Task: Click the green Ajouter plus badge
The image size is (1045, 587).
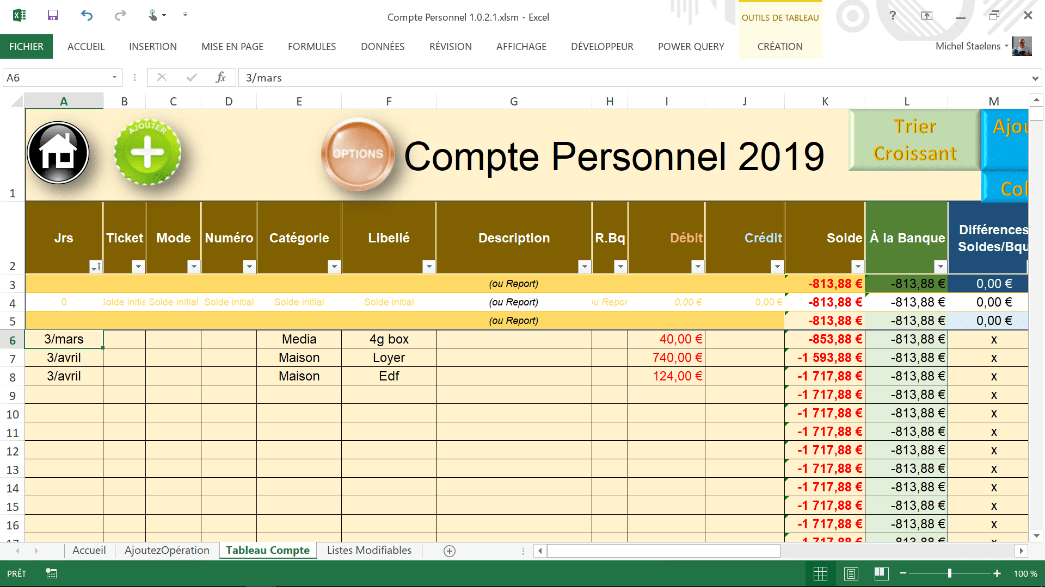Action: [x=147, y=153]
